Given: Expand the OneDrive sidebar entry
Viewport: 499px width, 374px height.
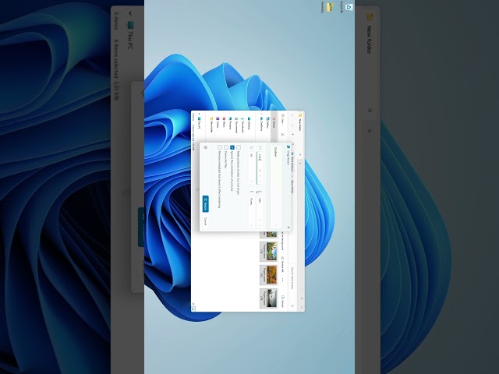Looking at the screenshot, I should 261,114.
